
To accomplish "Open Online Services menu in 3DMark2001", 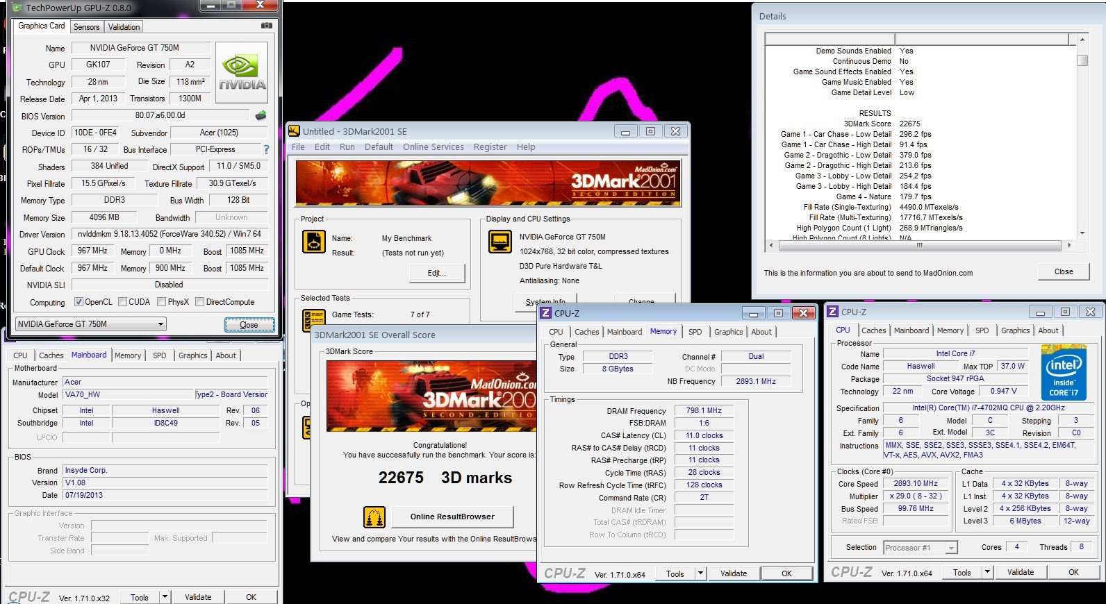I will click(x=434, y=147).
